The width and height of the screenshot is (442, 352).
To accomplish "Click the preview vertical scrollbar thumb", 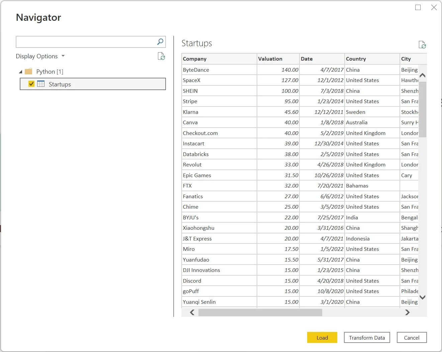I will (423, 110).
